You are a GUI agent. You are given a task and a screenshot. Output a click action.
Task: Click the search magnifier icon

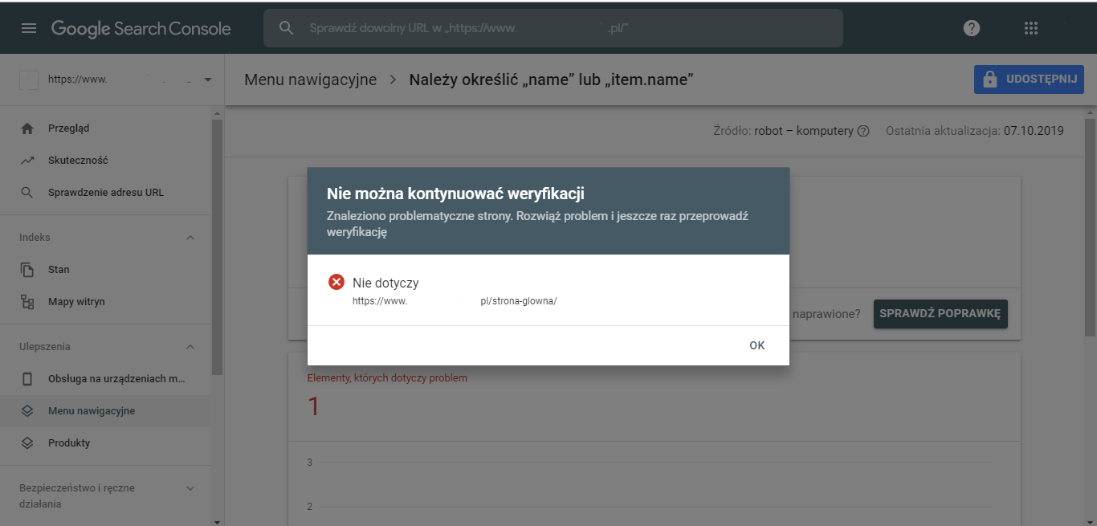tap(287, 28)
